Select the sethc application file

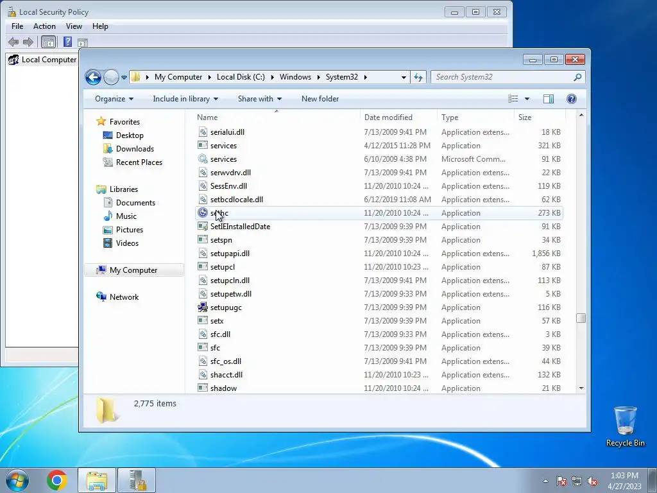point(379,213)
